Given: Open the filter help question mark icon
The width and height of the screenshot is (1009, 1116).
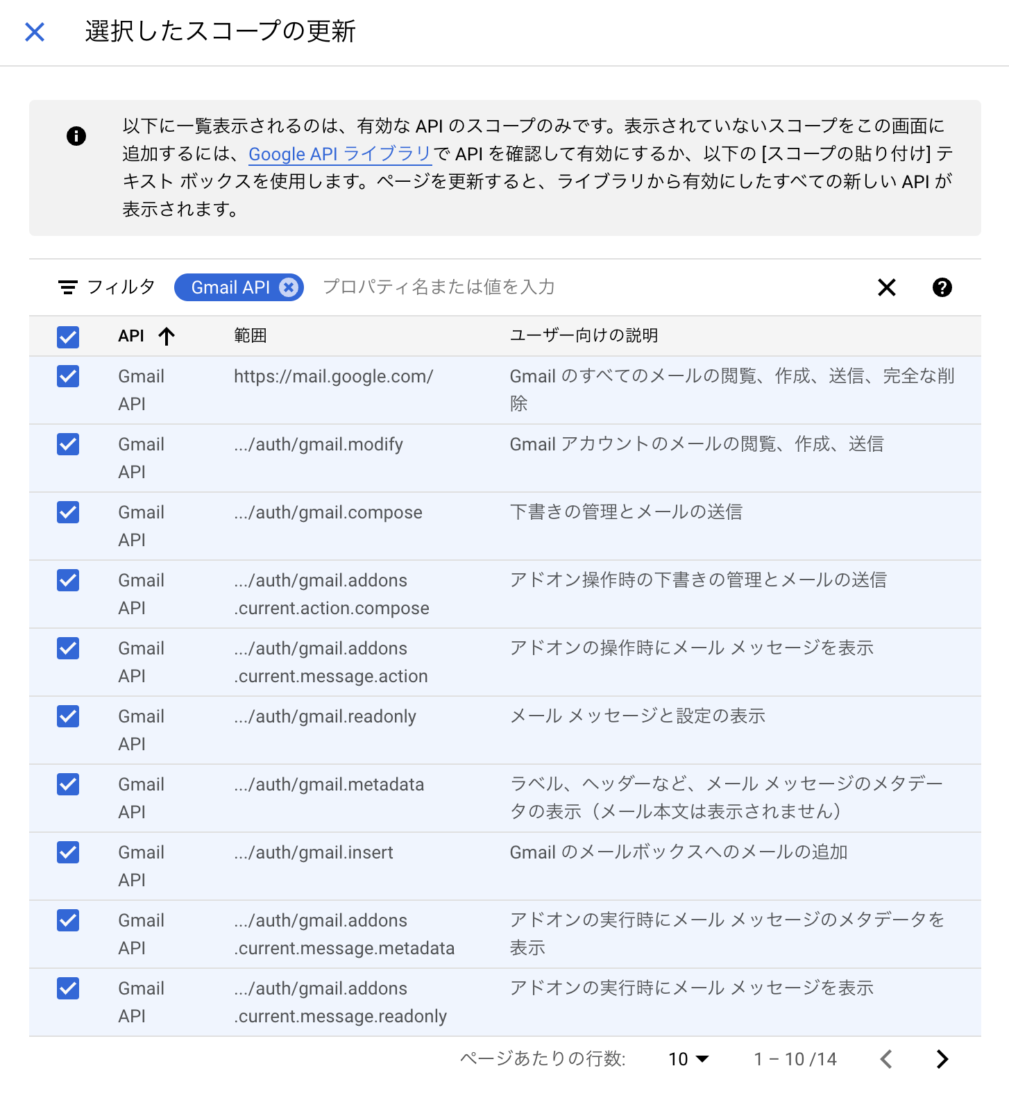Looking at the screenshot, I should tap(942, 287).
